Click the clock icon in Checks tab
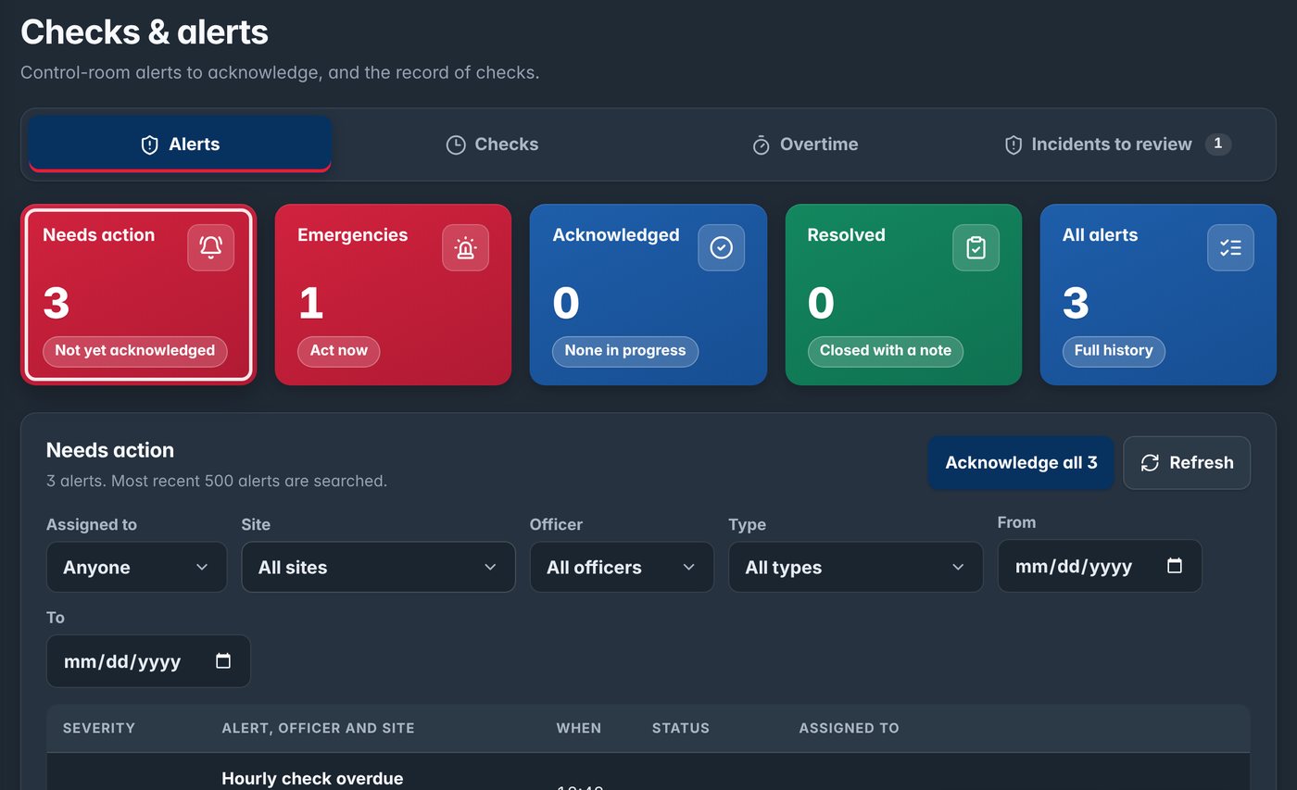This screenshot has height=790, width=1297. (x=456, y=144)
